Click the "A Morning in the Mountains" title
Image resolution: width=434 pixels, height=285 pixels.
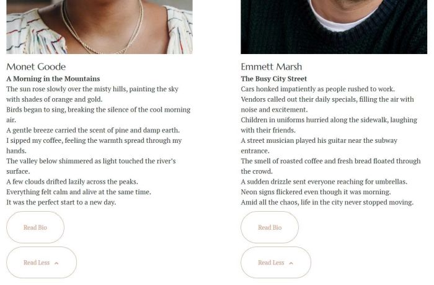(53, 79)
